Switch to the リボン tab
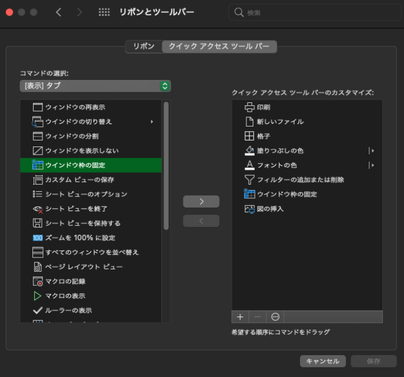The height and width of the screenshot is (377, 404). coord(143,46)
